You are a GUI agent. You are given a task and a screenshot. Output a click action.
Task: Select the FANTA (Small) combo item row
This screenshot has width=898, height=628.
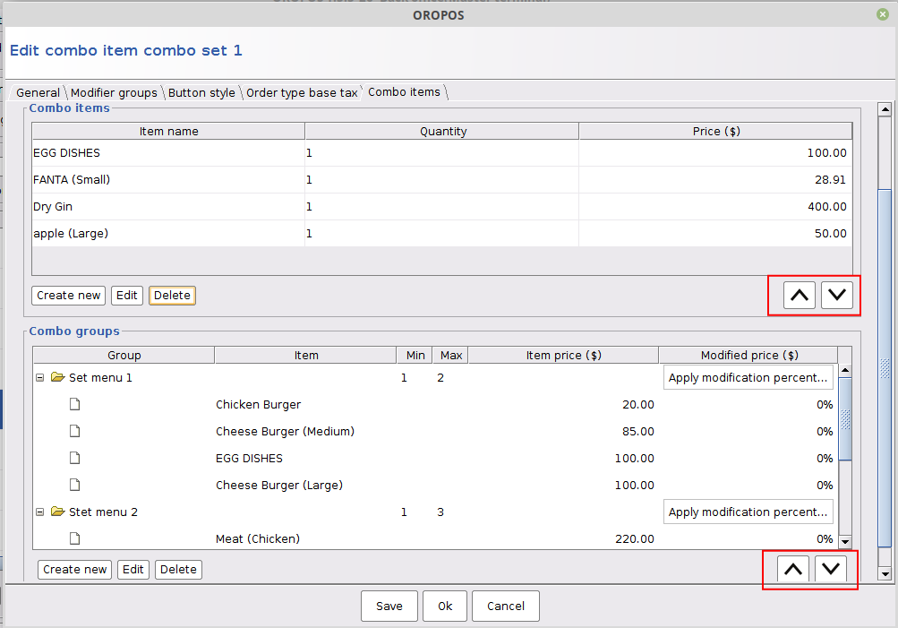coord(442,180)
